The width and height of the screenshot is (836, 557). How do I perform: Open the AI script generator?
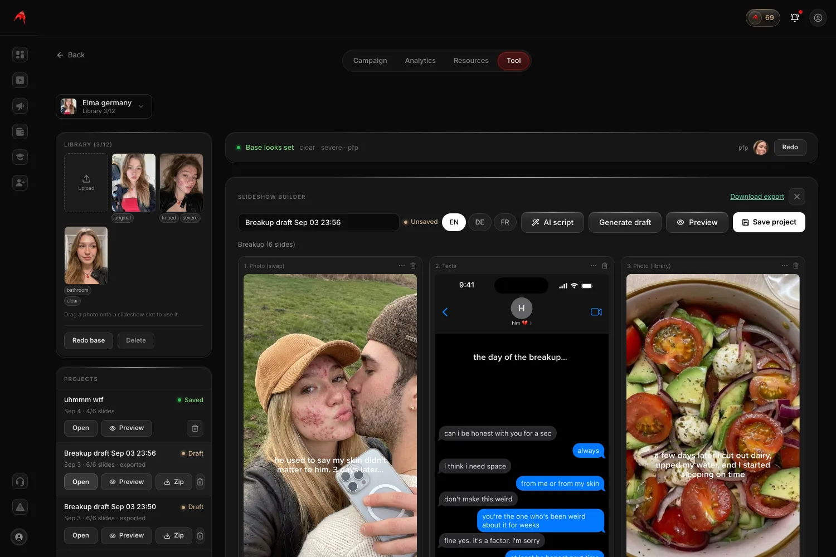point(552,222)
